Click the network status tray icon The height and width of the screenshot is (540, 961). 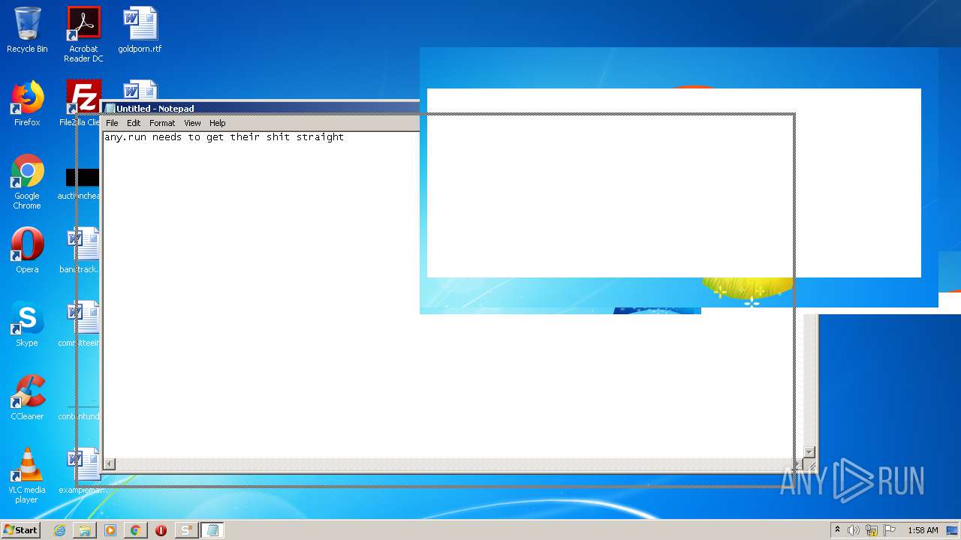(872, 530)
